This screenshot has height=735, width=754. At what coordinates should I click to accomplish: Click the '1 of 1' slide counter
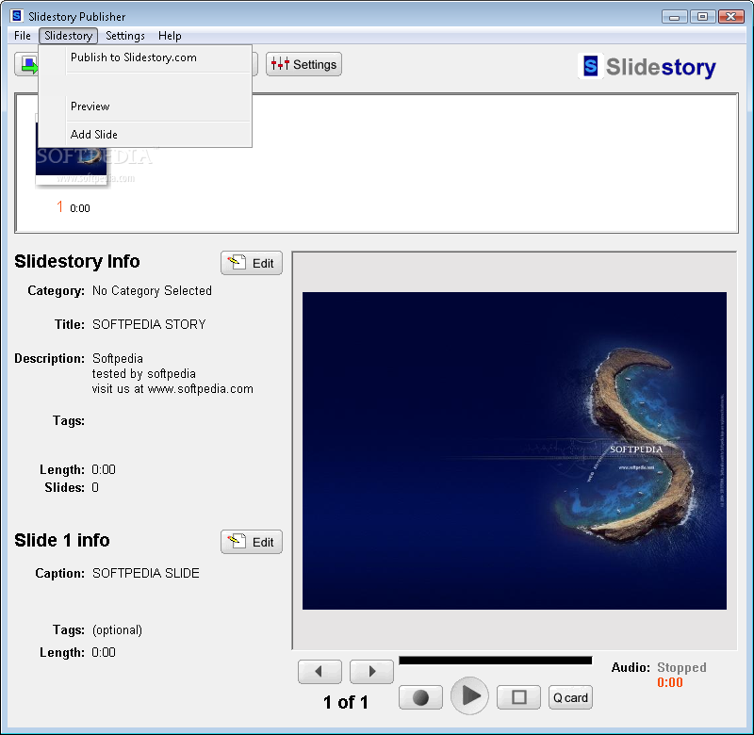[x=346, y=702]
